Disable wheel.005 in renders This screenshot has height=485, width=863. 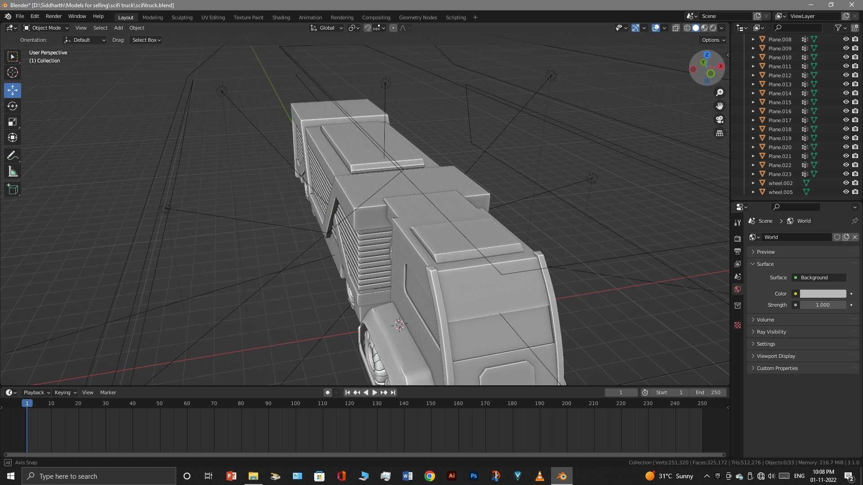[x=855, y=192]
